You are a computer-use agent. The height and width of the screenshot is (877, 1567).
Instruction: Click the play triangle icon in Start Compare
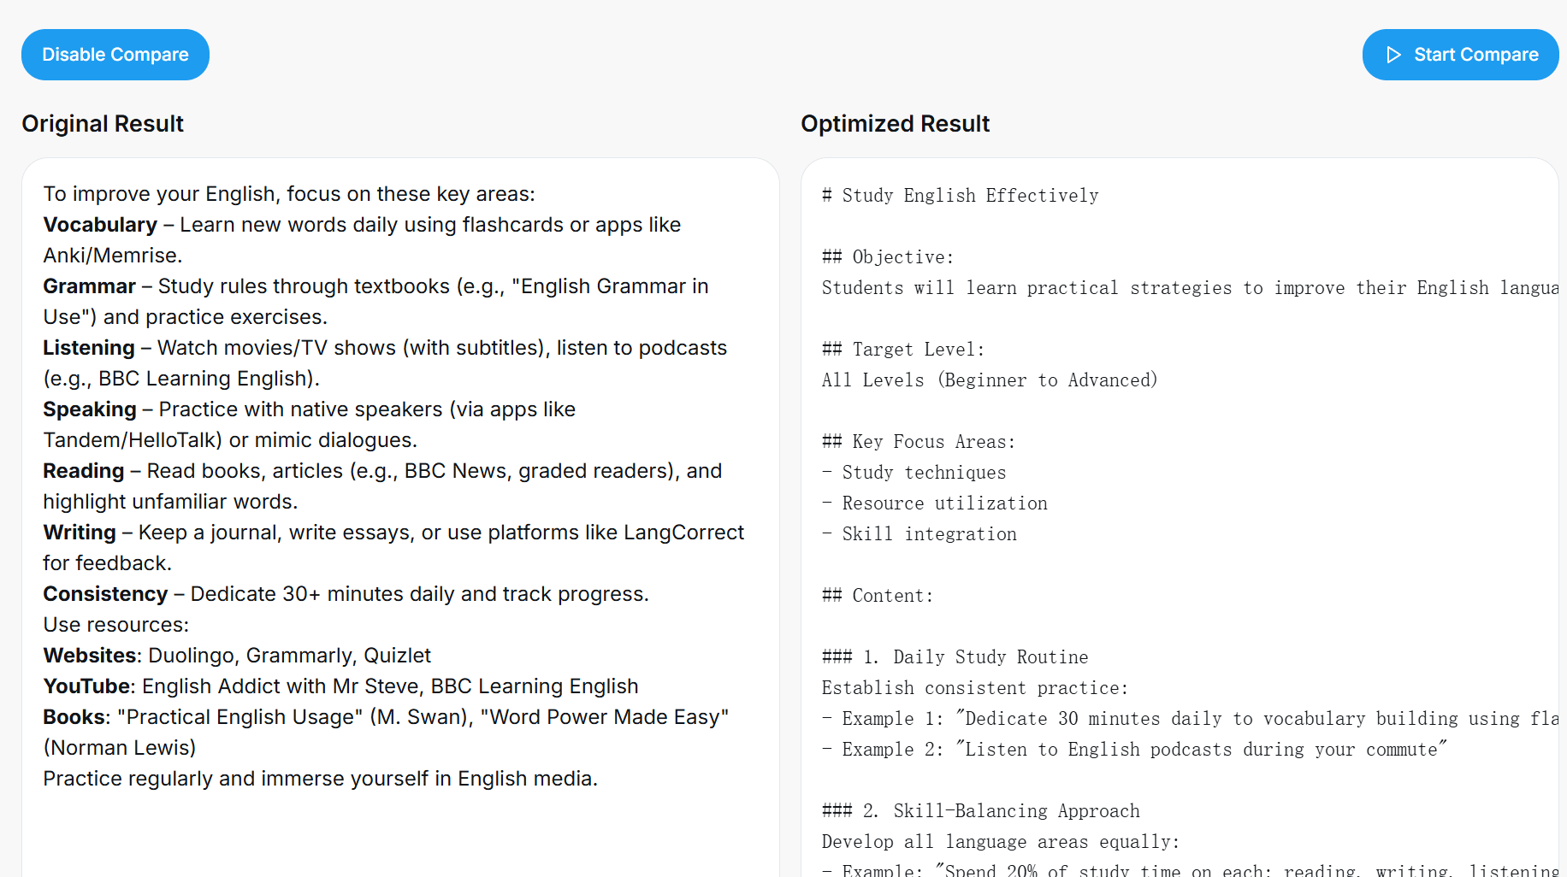pos(1393,55)
